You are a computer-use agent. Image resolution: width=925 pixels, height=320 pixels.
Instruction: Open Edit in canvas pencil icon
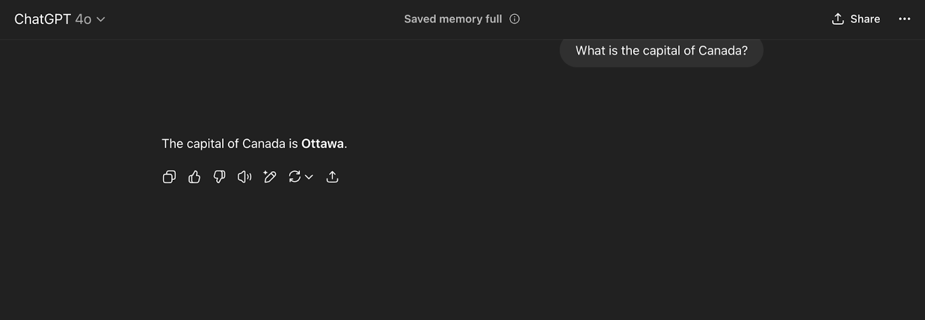point(269,177)
